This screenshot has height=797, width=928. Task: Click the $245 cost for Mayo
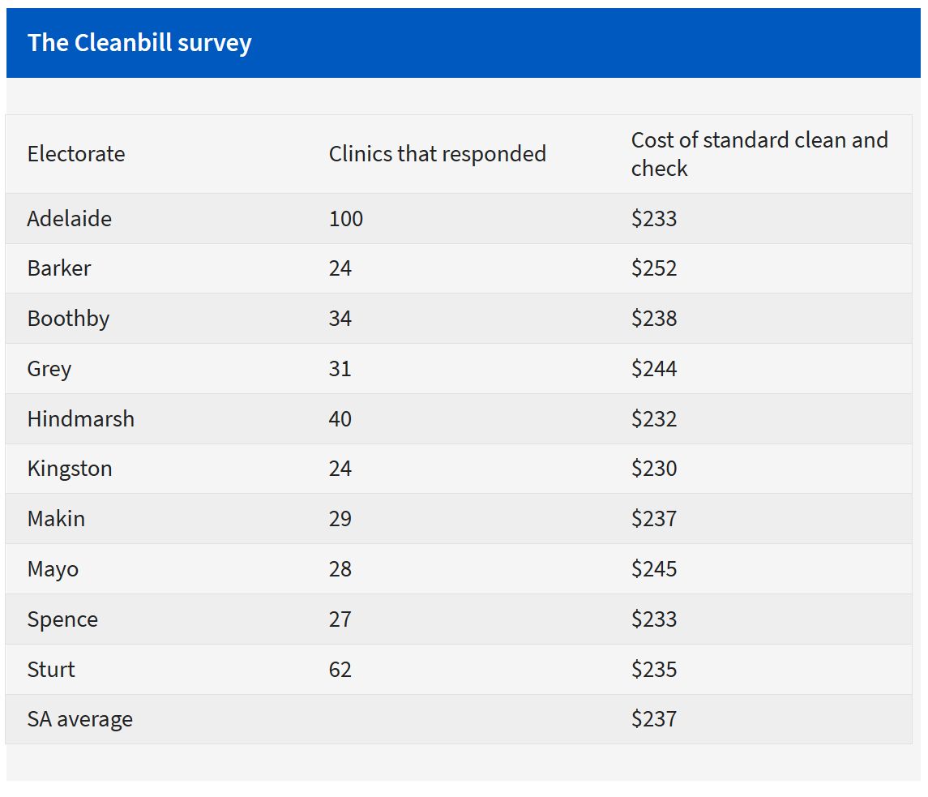[654, 569]
